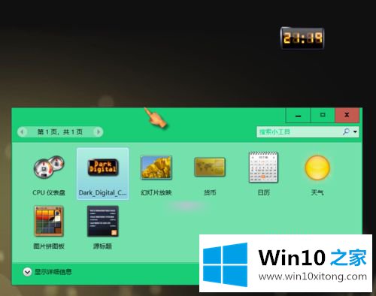The height and width of the screenshot is (296, 376).
Task: Click the 天气 label text
Action: pos(317,192)
